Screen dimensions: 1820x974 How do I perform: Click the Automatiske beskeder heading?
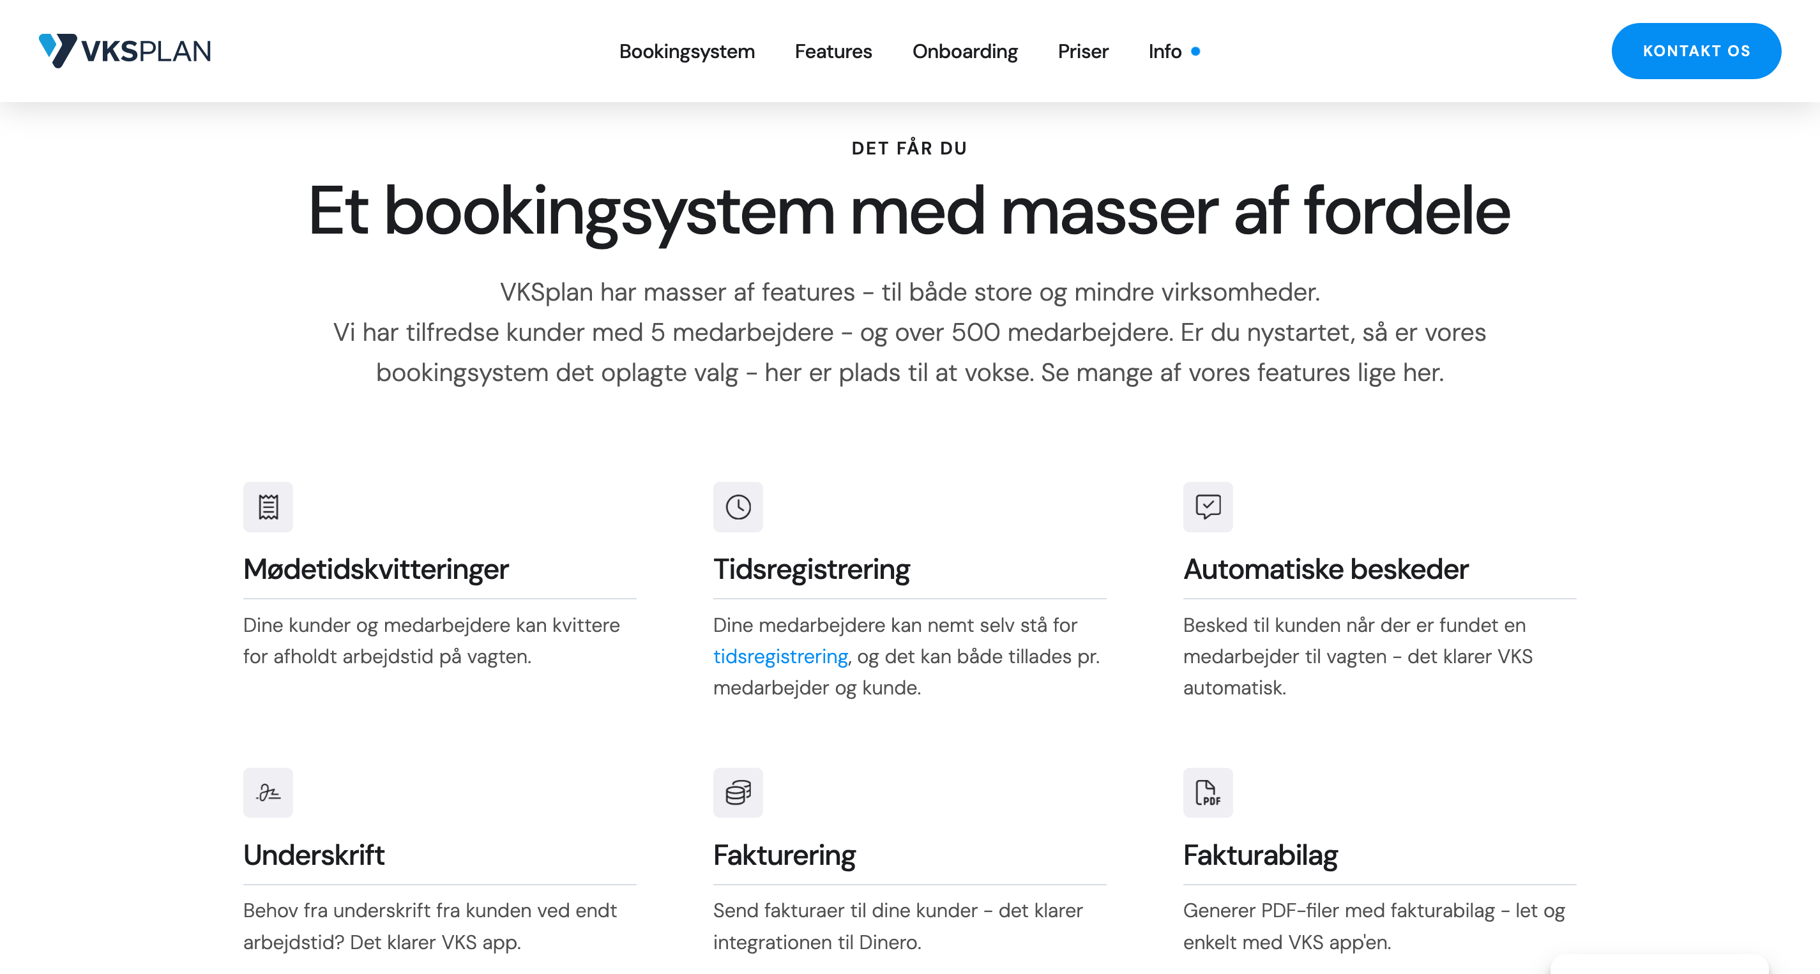(x=1326, y=569)
